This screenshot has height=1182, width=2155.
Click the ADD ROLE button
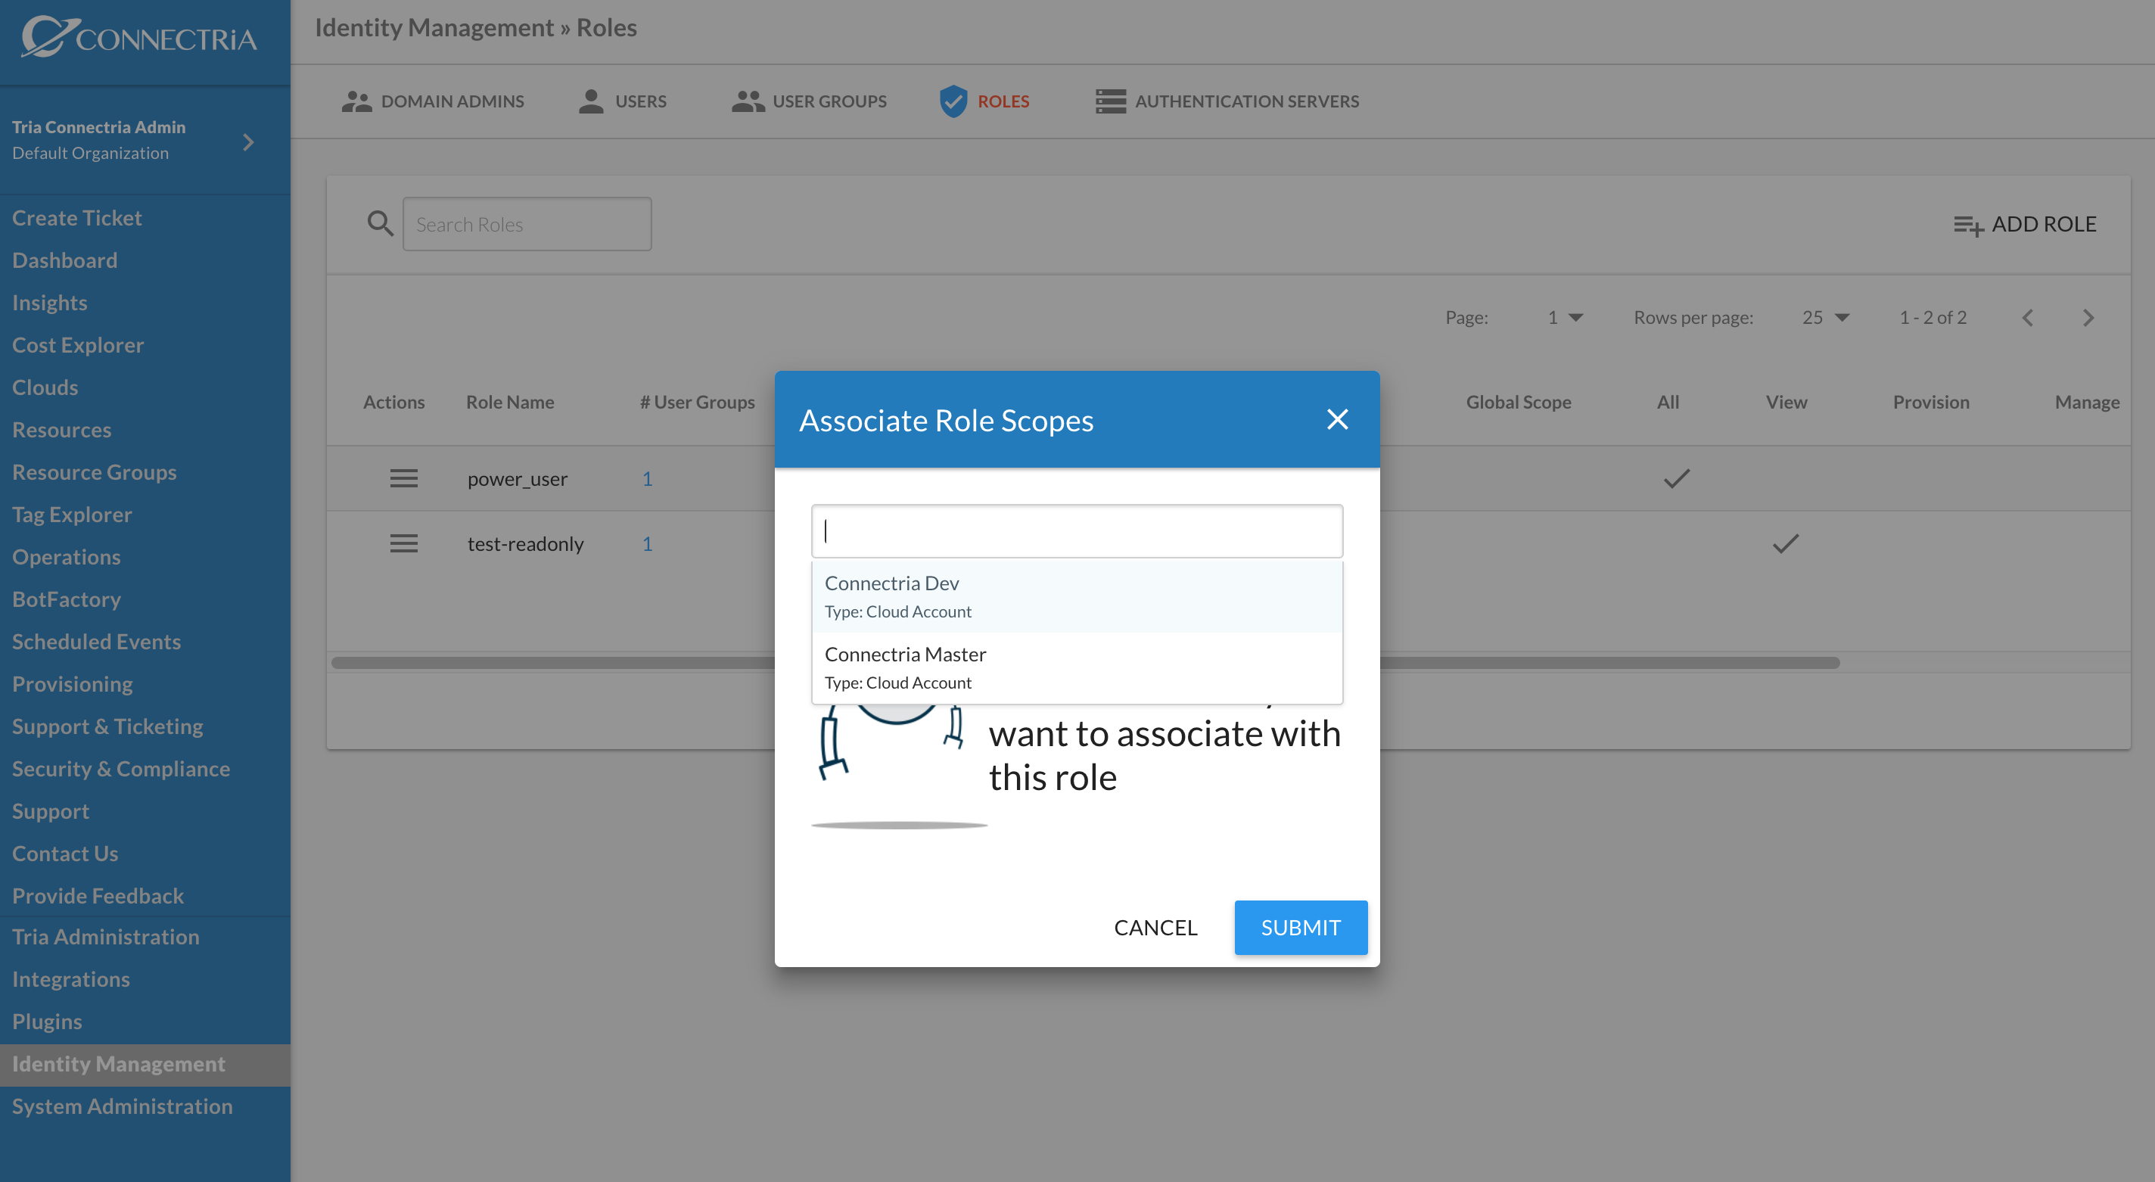point(2026,224)
